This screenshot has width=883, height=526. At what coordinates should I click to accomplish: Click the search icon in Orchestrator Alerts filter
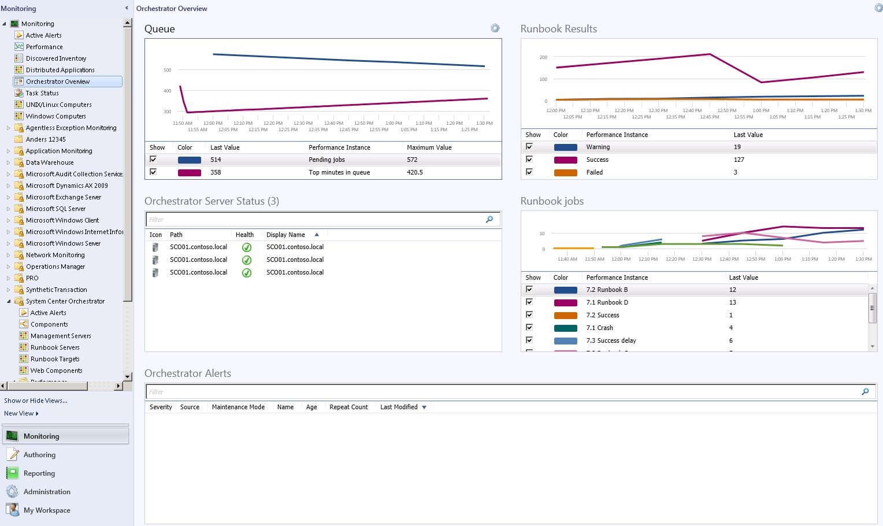click(x=865, y=392)
